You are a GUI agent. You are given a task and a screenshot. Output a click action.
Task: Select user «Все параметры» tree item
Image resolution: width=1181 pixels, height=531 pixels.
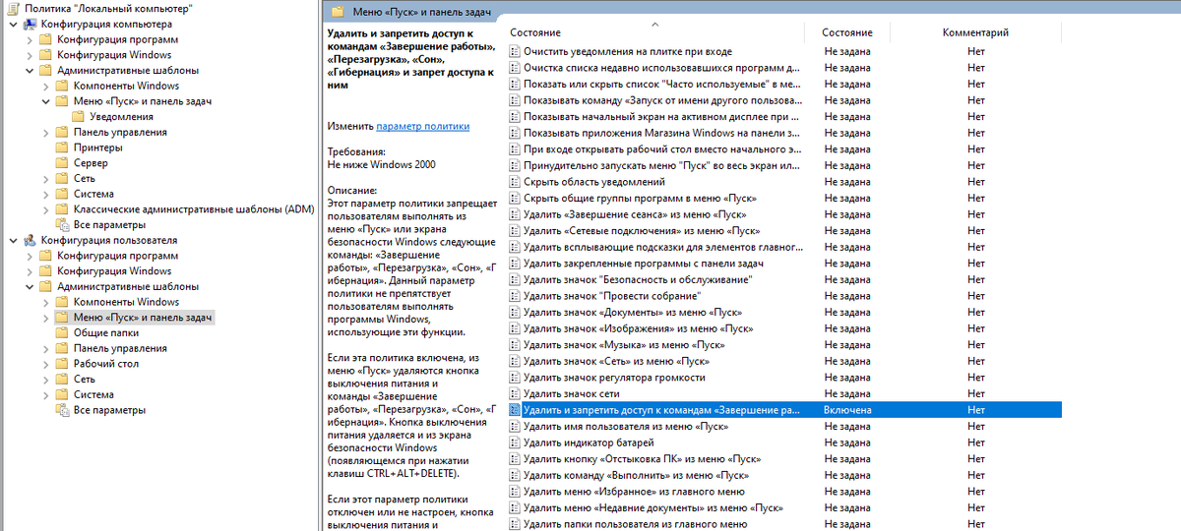[x=109, y=410]
